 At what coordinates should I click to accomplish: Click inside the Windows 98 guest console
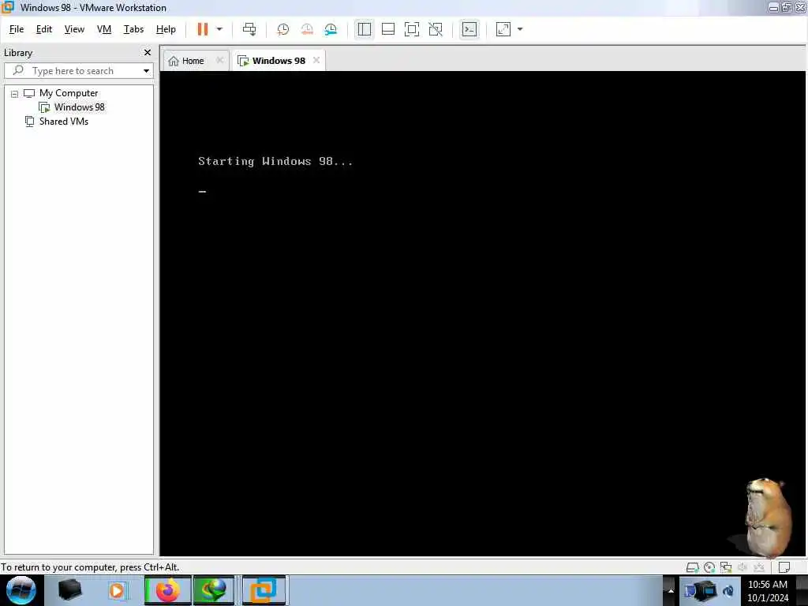tap(483, 313)
